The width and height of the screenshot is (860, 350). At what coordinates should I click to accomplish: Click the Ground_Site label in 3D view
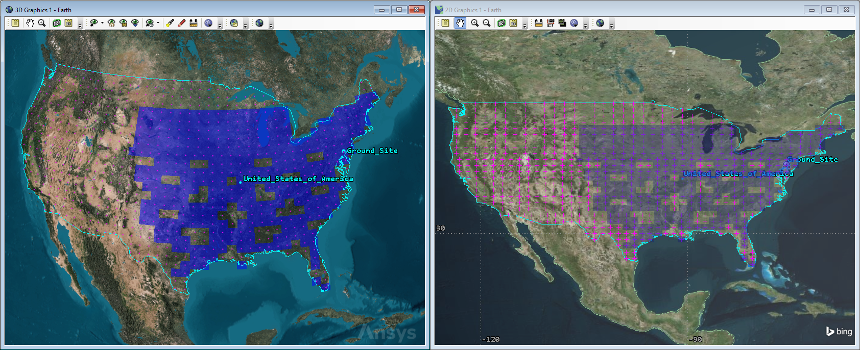[372, 151]
